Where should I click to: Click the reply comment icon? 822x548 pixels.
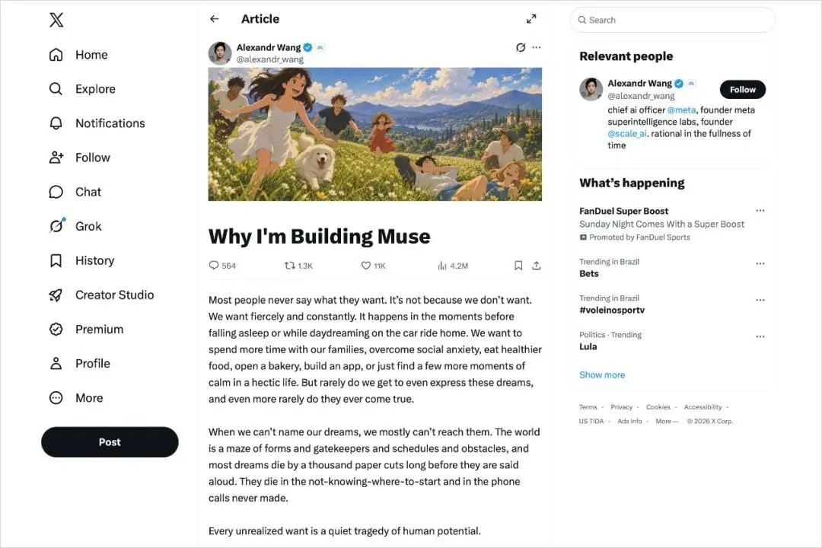point(213,266)
